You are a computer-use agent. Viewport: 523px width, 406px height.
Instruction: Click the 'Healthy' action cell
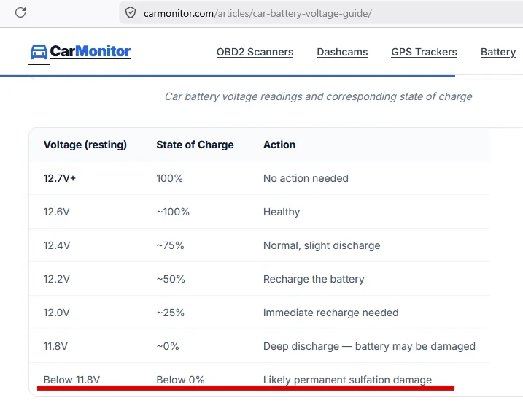tap(282, 212)
